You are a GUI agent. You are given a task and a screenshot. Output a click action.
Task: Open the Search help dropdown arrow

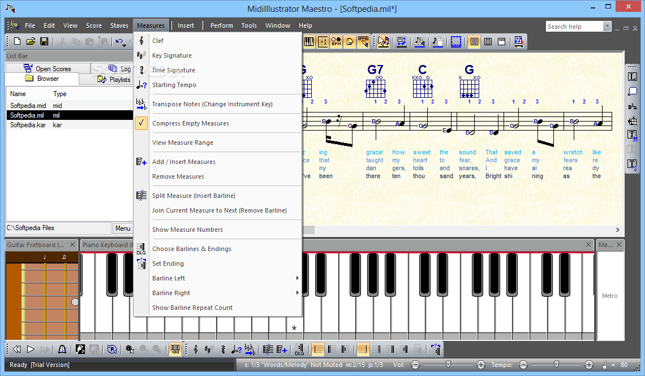[607, 27]
